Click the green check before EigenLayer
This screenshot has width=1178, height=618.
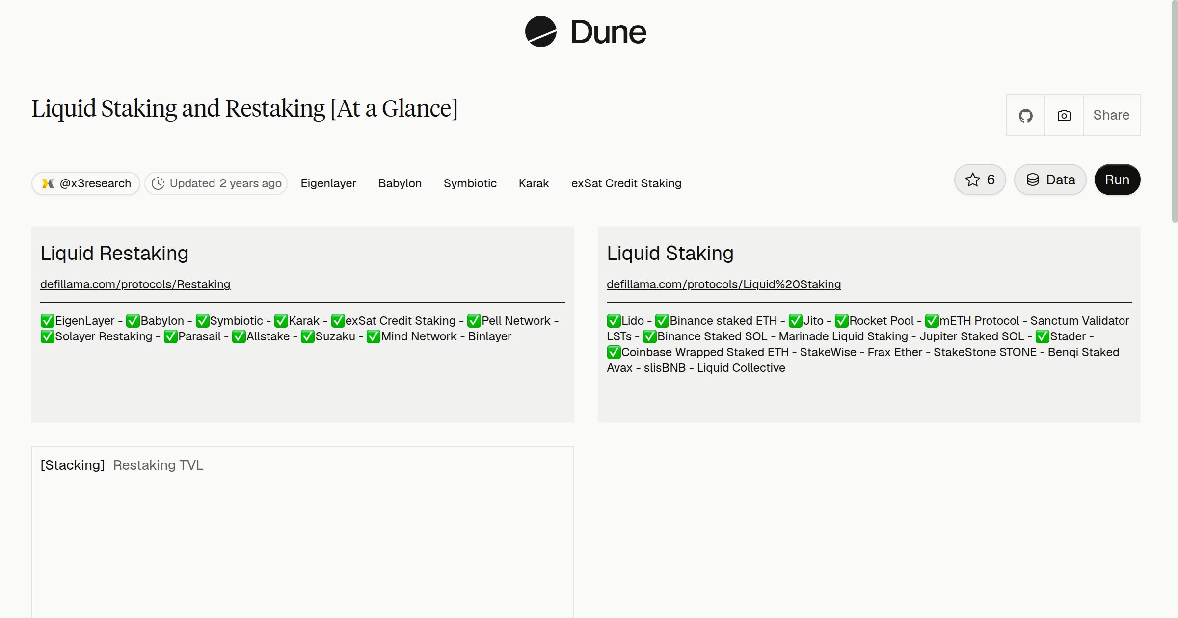click(x=48, y=321)
